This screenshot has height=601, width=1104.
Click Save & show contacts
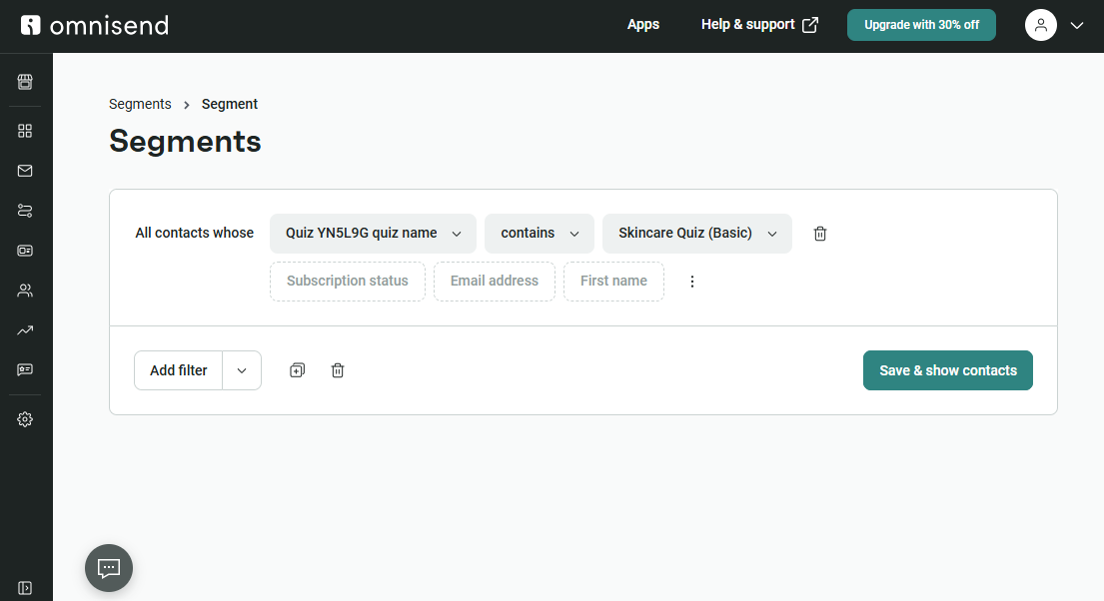point(948,370)
